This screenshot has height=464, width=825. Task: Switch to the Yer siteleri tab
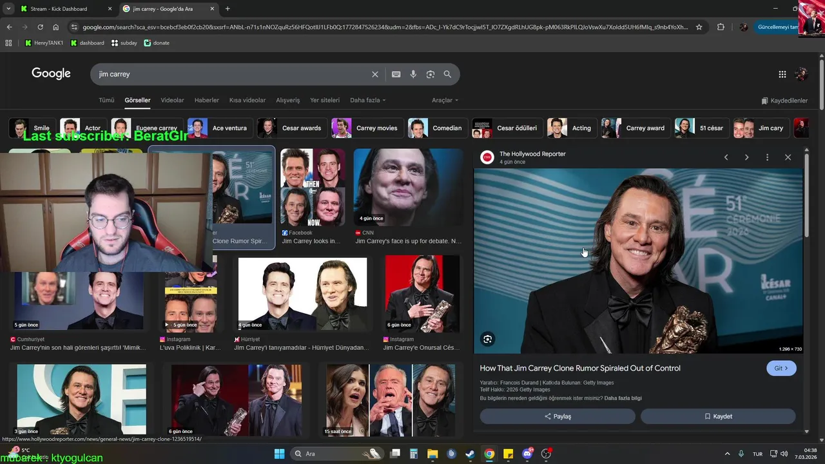click(325, 101)
